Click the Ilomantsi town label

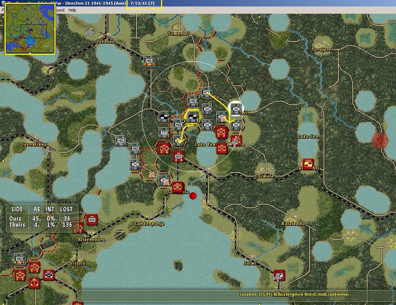pos(178,33)
